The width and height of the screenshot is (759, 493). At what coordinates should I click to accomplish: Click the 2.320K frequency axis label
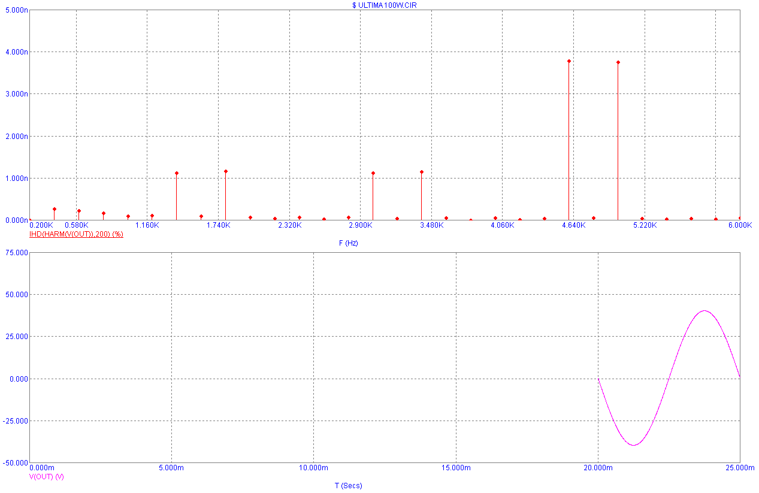coord(289,225)
